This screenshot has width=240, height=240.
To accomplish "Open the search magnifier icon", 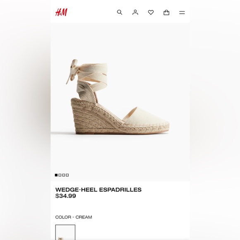I will coord(120,12).
